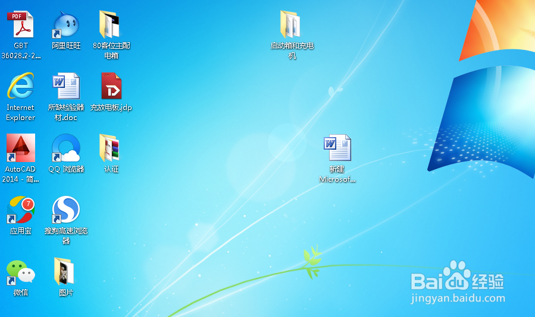Click the '微信' label text

20,293
